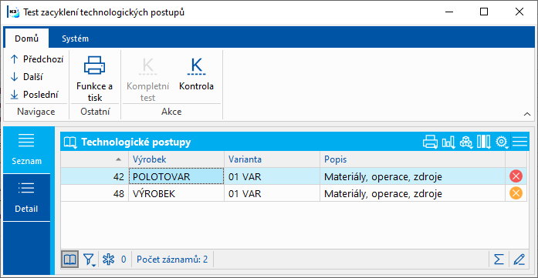This screenshot has height=278, width=538.
Task: Open the filter funnel dropdown in the status bar
Action: (x=90, y=260)
